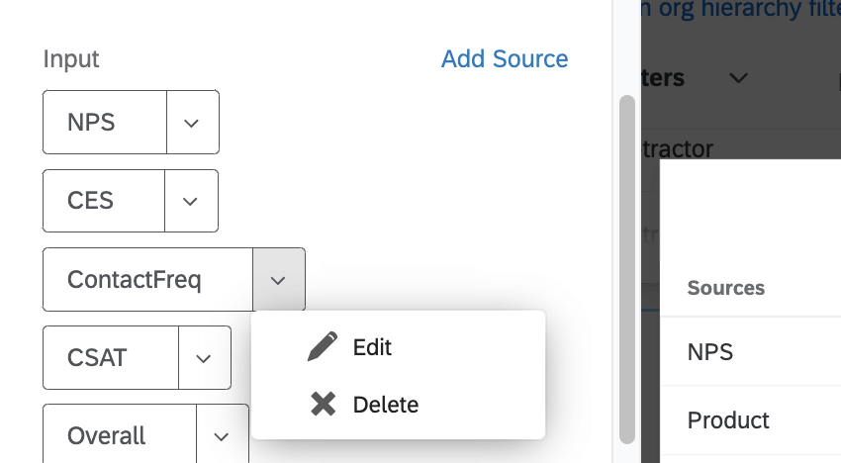Click the X icon beside Delete
The image size is (841, 463).
pyautogui.click(x=323, y=404)
